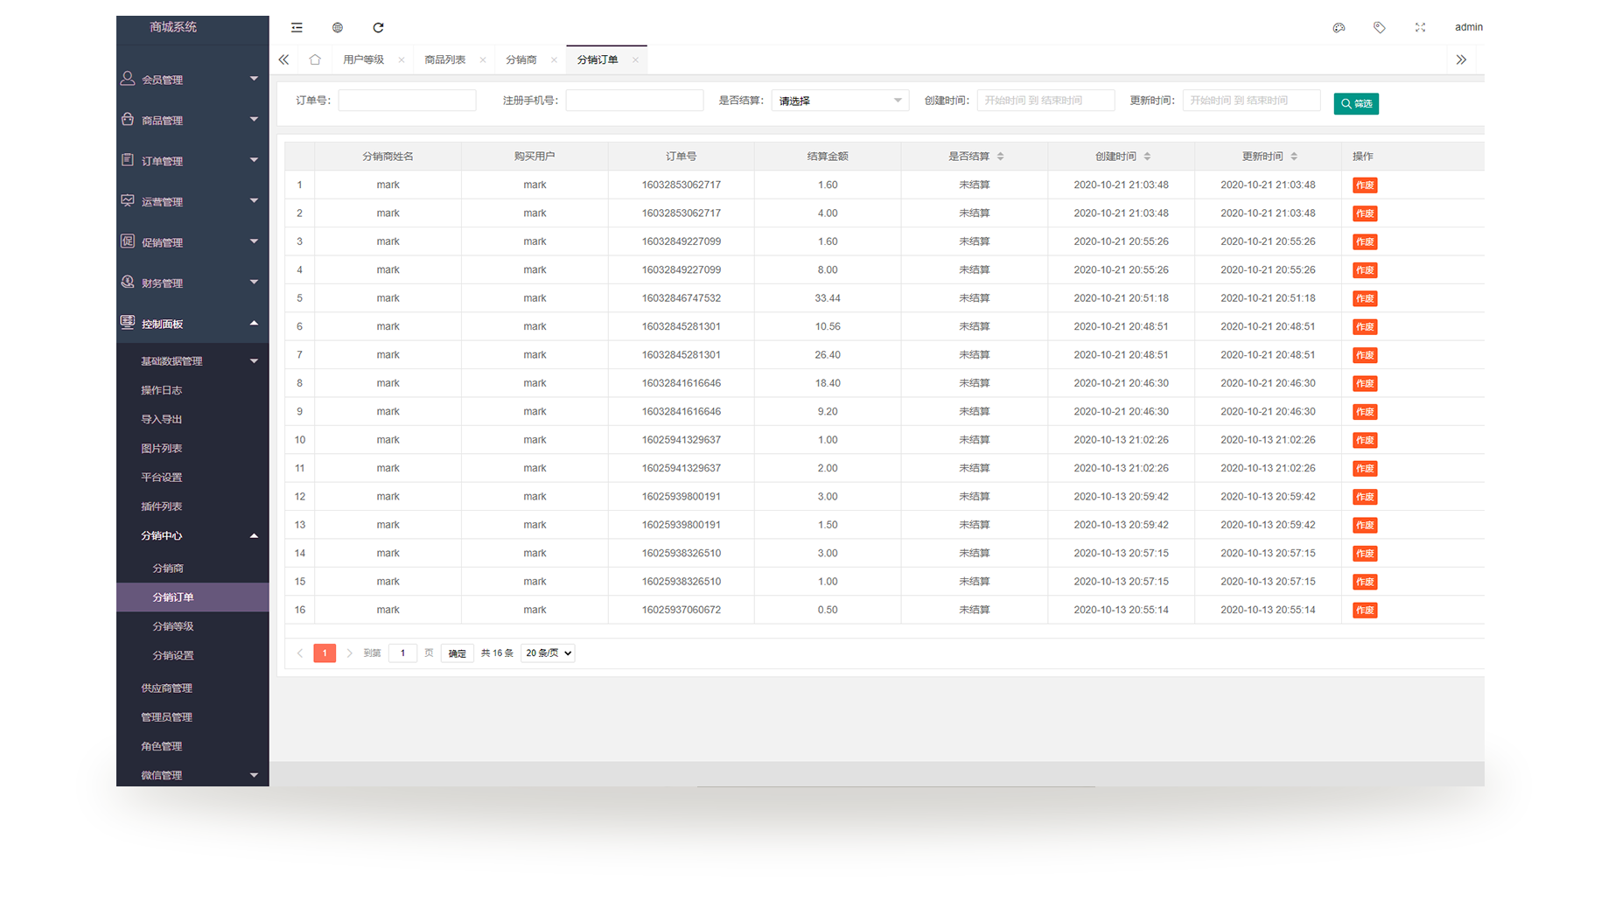
Task: Toggle fullscreen mode icon
Action: pos(1420,27)
